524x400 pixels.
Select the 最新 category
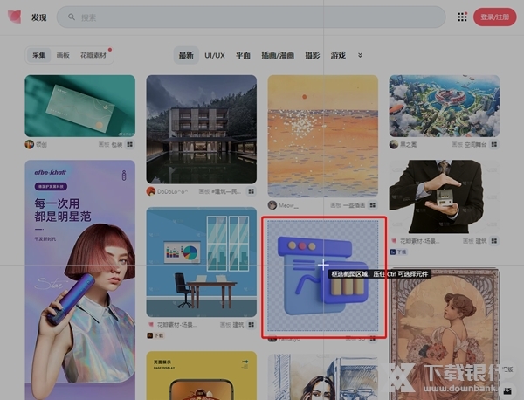pos(186,55)
